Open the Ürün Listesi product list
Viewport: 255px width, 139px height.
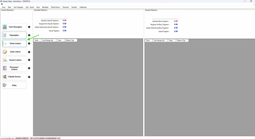14,44
